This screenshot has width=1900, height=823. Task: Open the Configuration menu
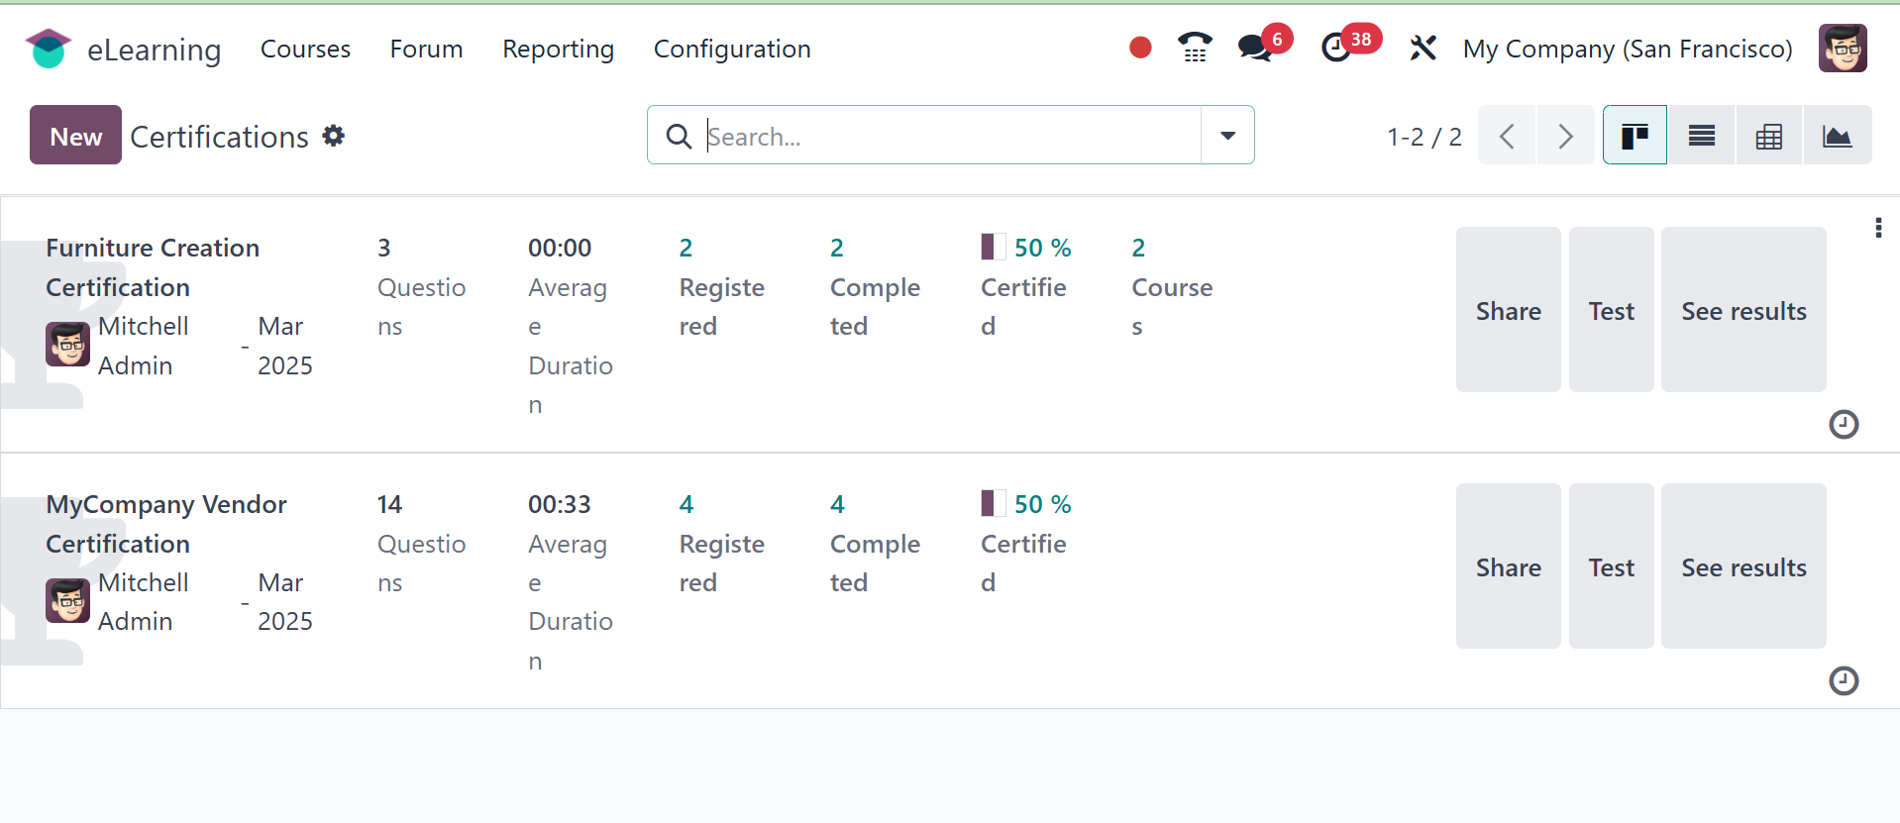point(732,49)
